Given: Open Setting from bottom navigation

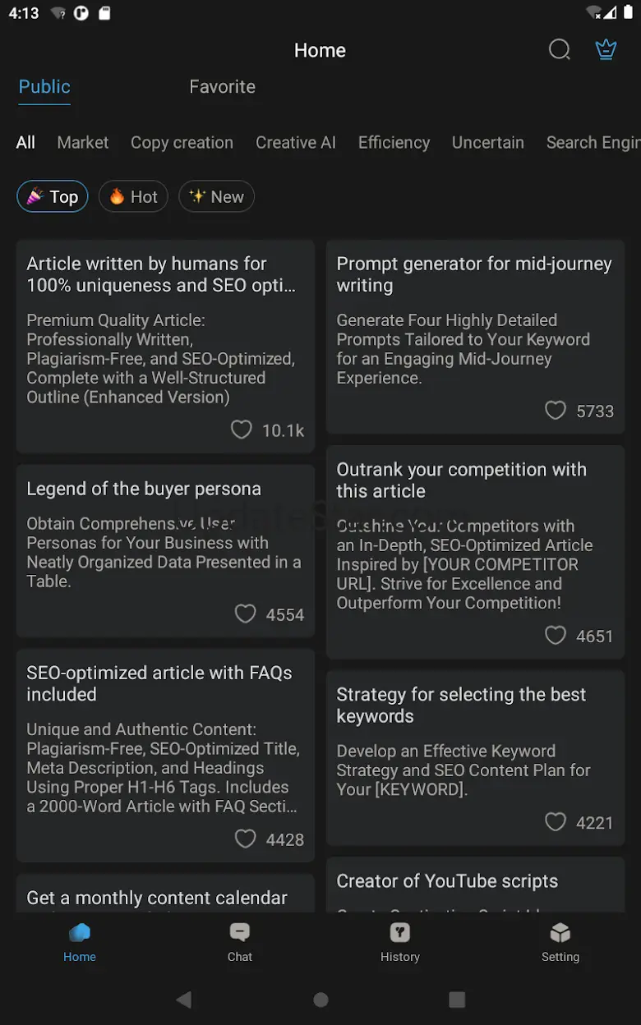Looking at the screenshot, I should pos(560,941).
